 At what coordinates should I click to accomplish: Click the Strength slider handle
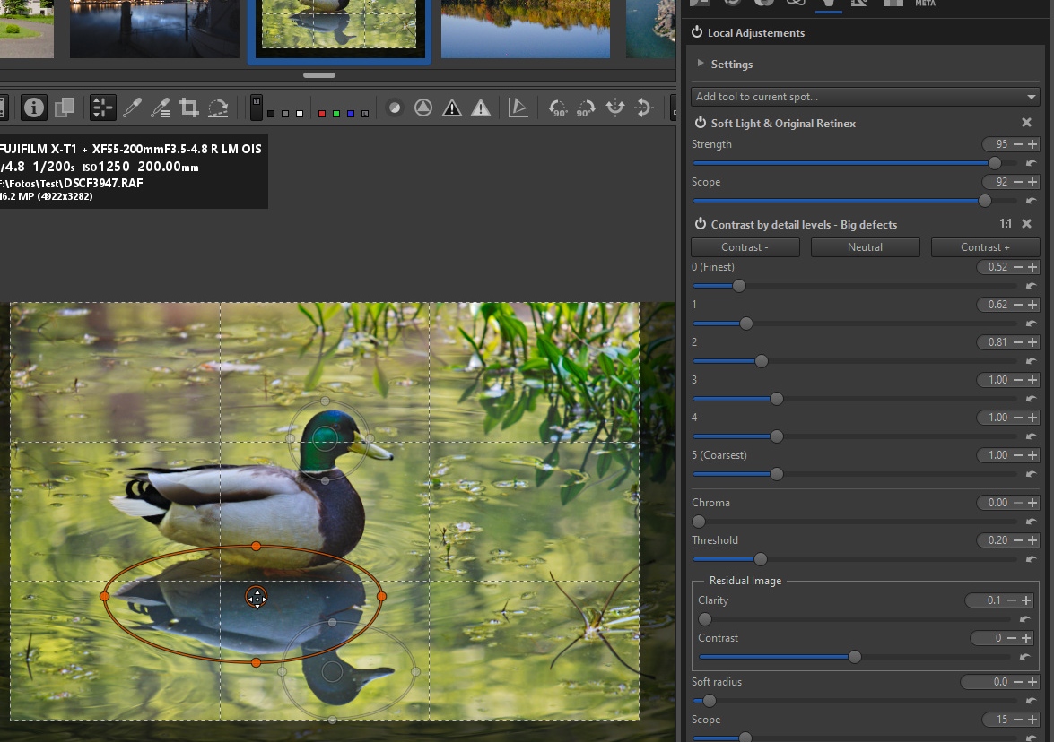(x=995, y=163)
